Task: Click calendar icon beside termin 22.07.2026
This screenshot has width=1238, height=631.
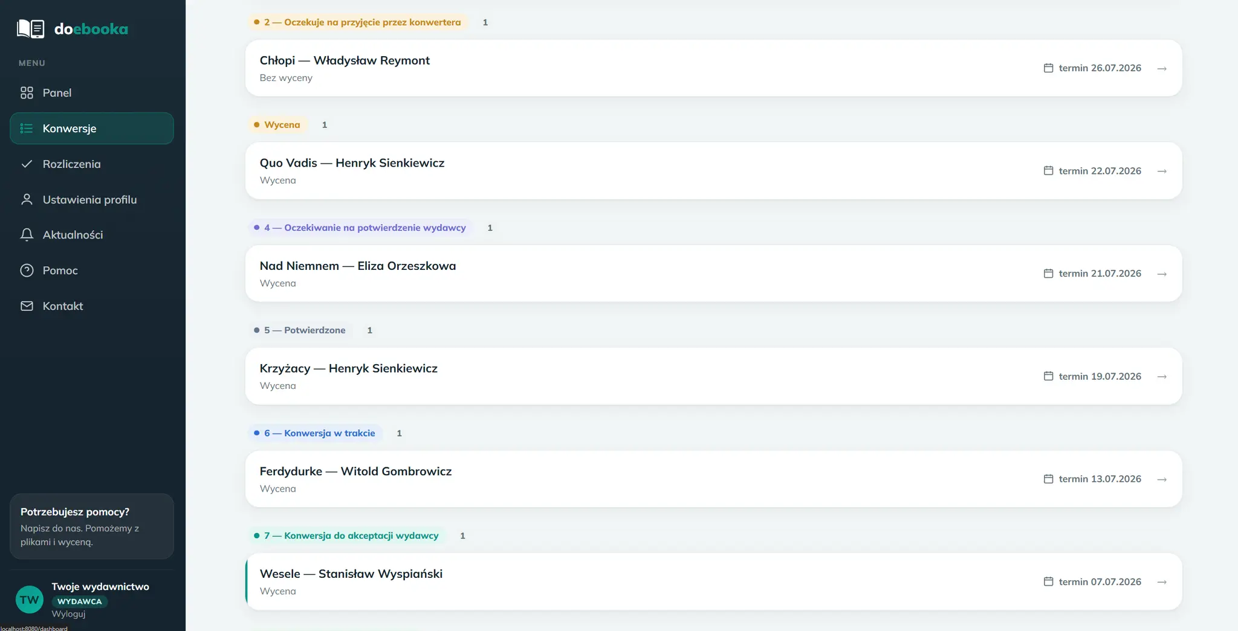Action: coord(1048,170)
